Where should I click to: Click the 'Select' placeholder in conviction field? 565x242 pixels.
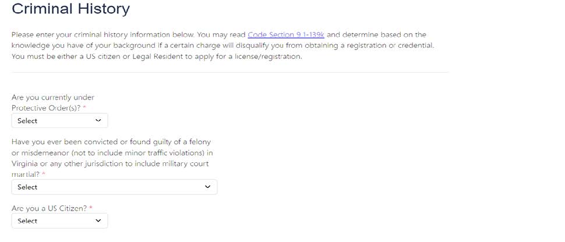tap(27, 187)
